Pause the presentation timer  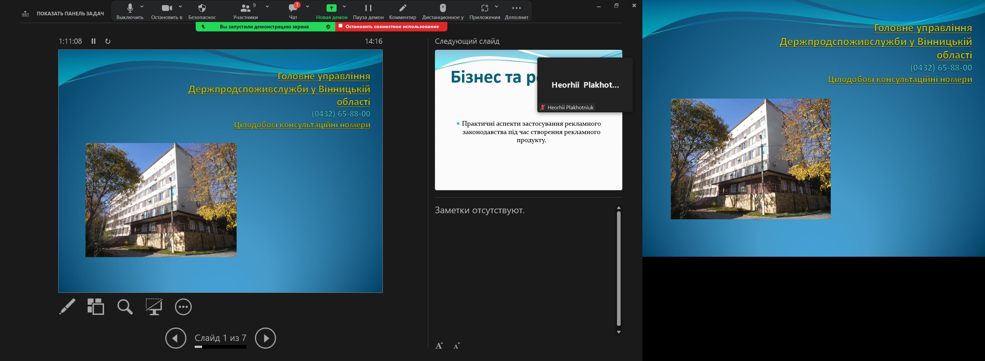click(x=93, y=41)
